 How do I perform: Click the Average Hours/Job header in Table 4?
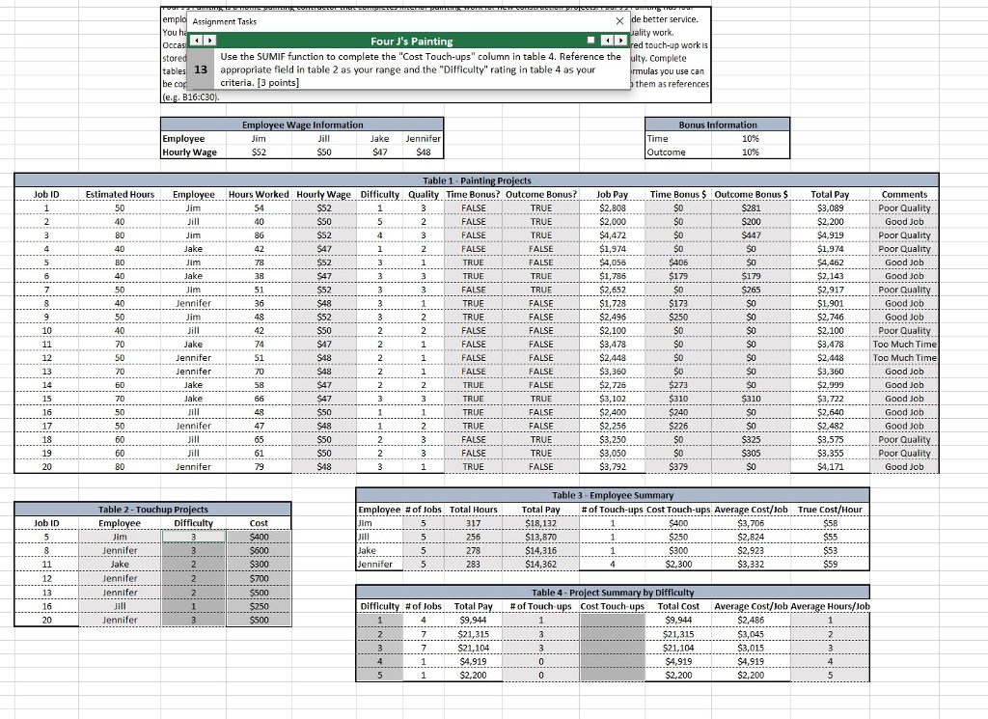[830, 606]
